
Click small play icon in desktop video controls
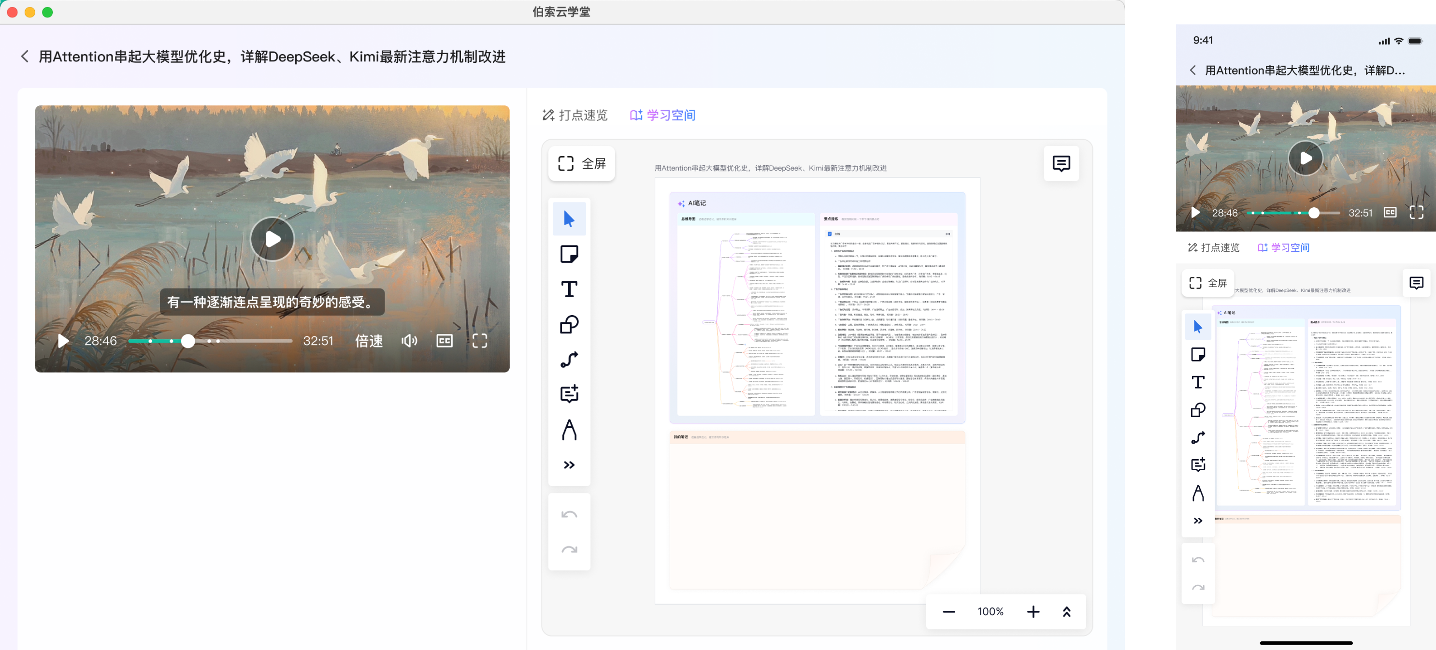pos(64,341)
